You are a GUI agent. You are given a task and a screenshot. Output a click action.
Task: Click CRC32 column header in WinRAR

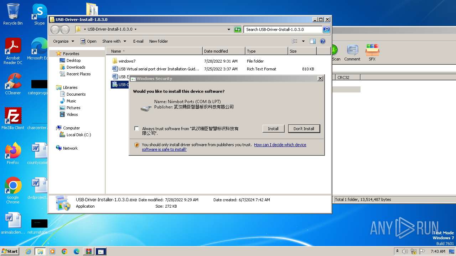pos(347,77)
